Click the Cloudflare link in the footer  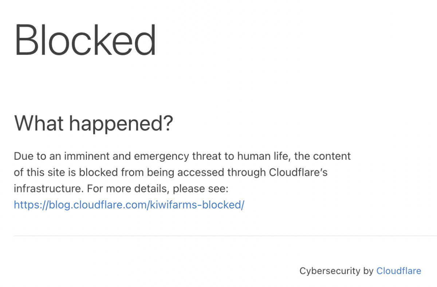click(x=398, y=271)
